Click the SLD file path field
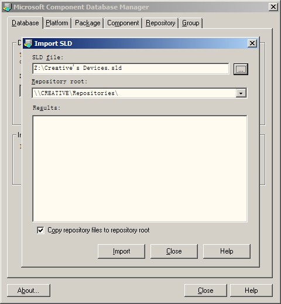281x304 pixels. pos(131,68)
